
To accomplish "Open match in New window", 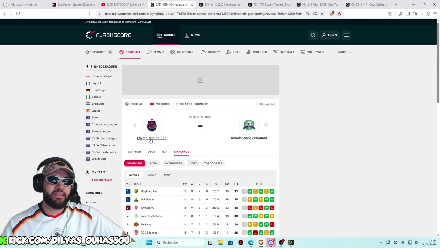I will pos(266,104).
